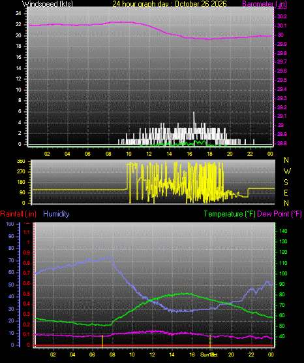Click "18" on the windspeed axis
This screenshot has height=363, width=304.
[18, 46]
